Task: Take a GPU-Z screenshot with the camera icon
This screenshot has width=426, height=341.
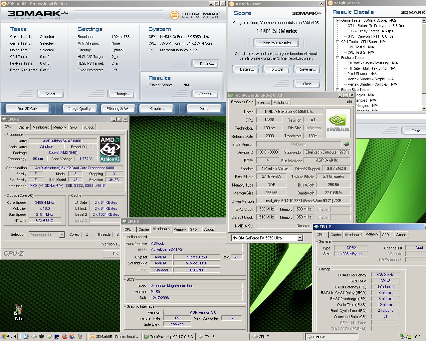Action: point(349,102)
